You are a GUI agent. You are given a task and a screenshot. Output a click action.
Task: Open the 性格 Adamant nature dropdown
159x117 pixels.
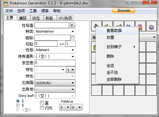pos(55,50)
